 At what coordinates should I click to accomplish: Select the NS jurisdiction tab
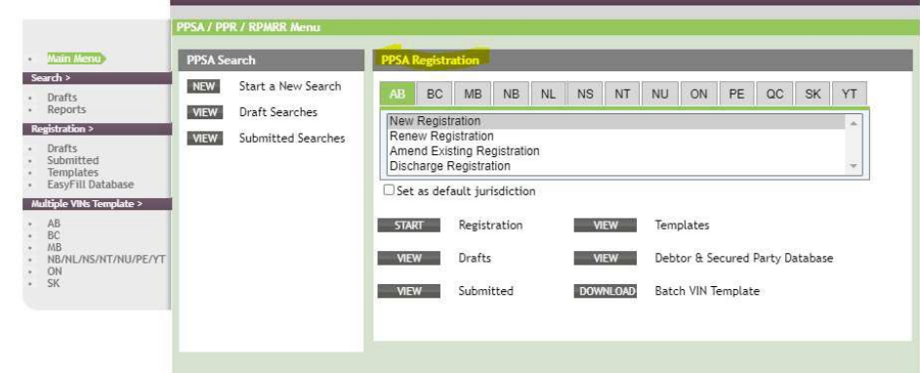click(585, 94)
